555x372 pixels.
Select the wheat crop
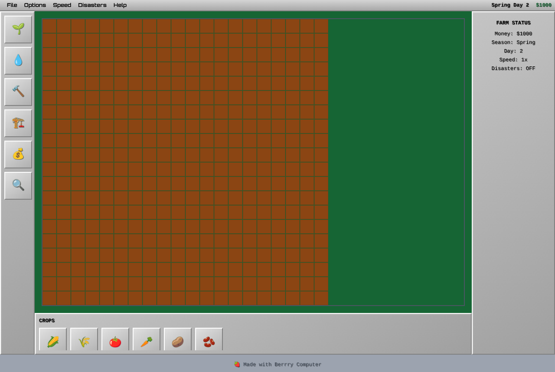pos(84,341)
